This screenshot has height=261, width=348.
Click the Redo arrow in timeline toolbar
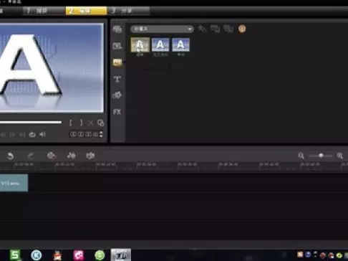coord(31,156)
